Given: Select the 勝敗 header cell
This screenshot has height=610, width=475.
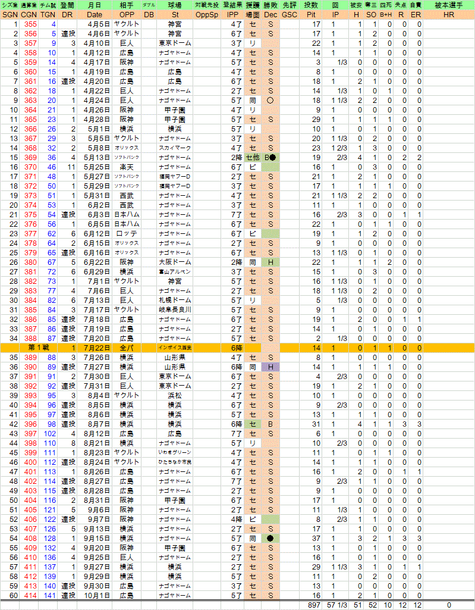Looking at the screenshot, I should (x=270, y=5).
